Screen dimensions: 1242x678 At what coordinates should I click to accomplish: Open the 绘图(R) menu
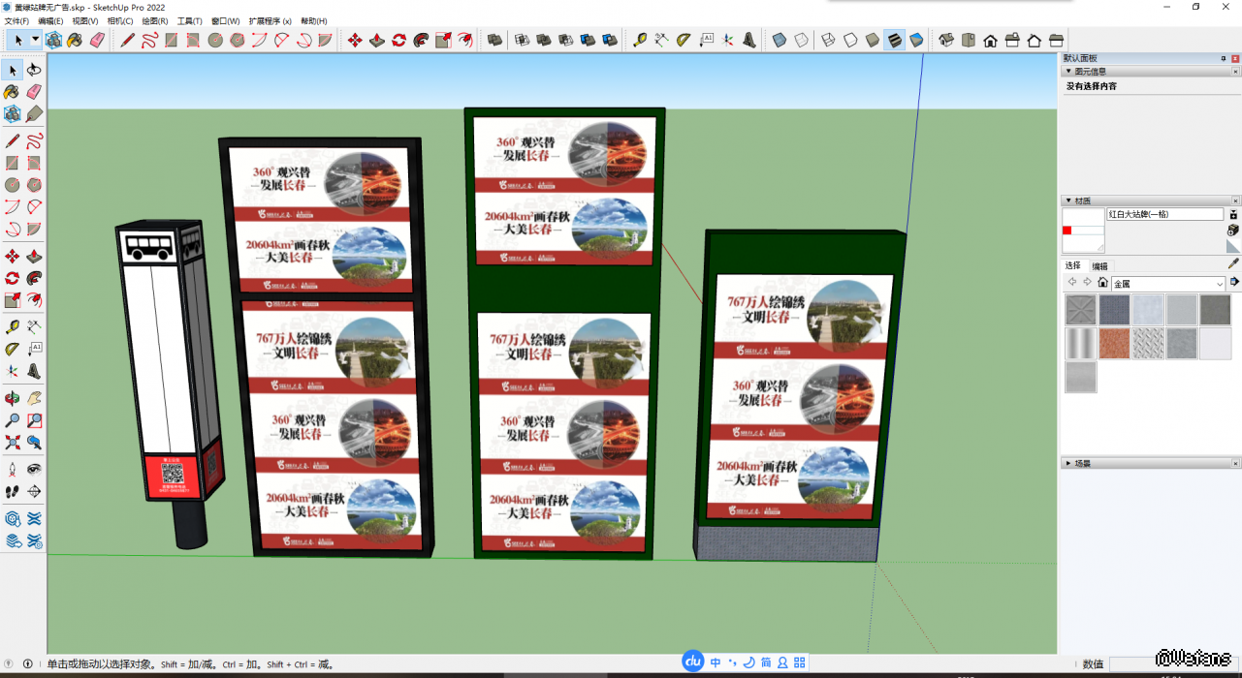tap(155, 20)
